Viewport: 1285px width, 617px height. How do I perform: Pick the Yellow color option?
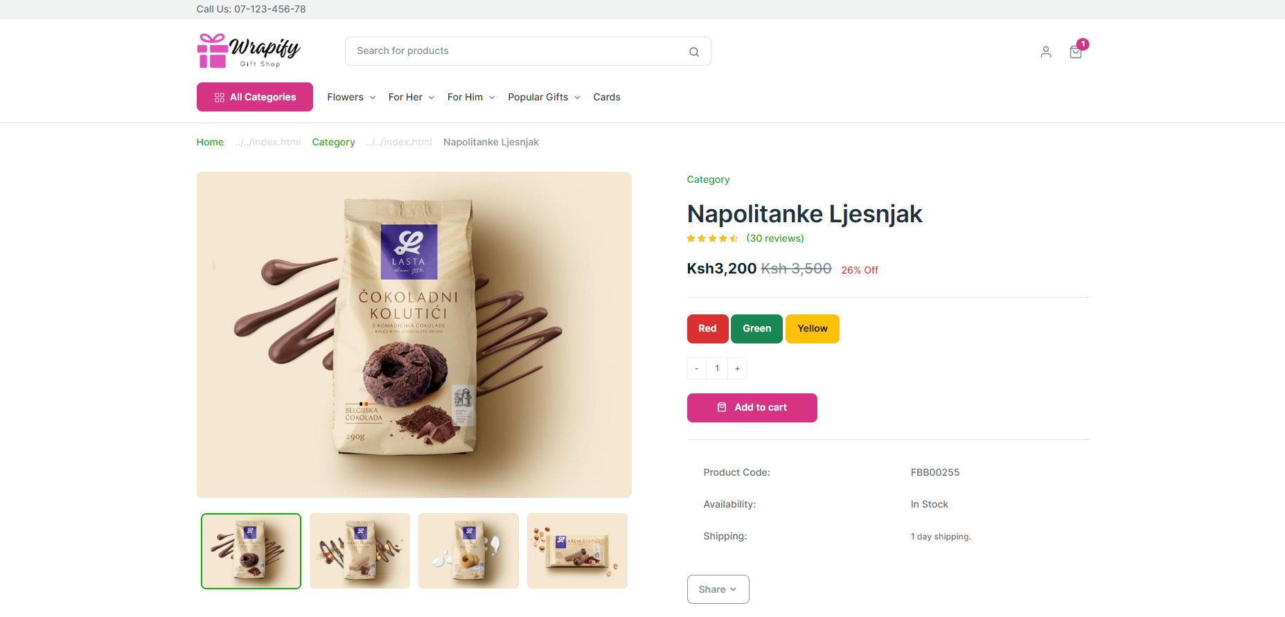[x=812, y=329]
